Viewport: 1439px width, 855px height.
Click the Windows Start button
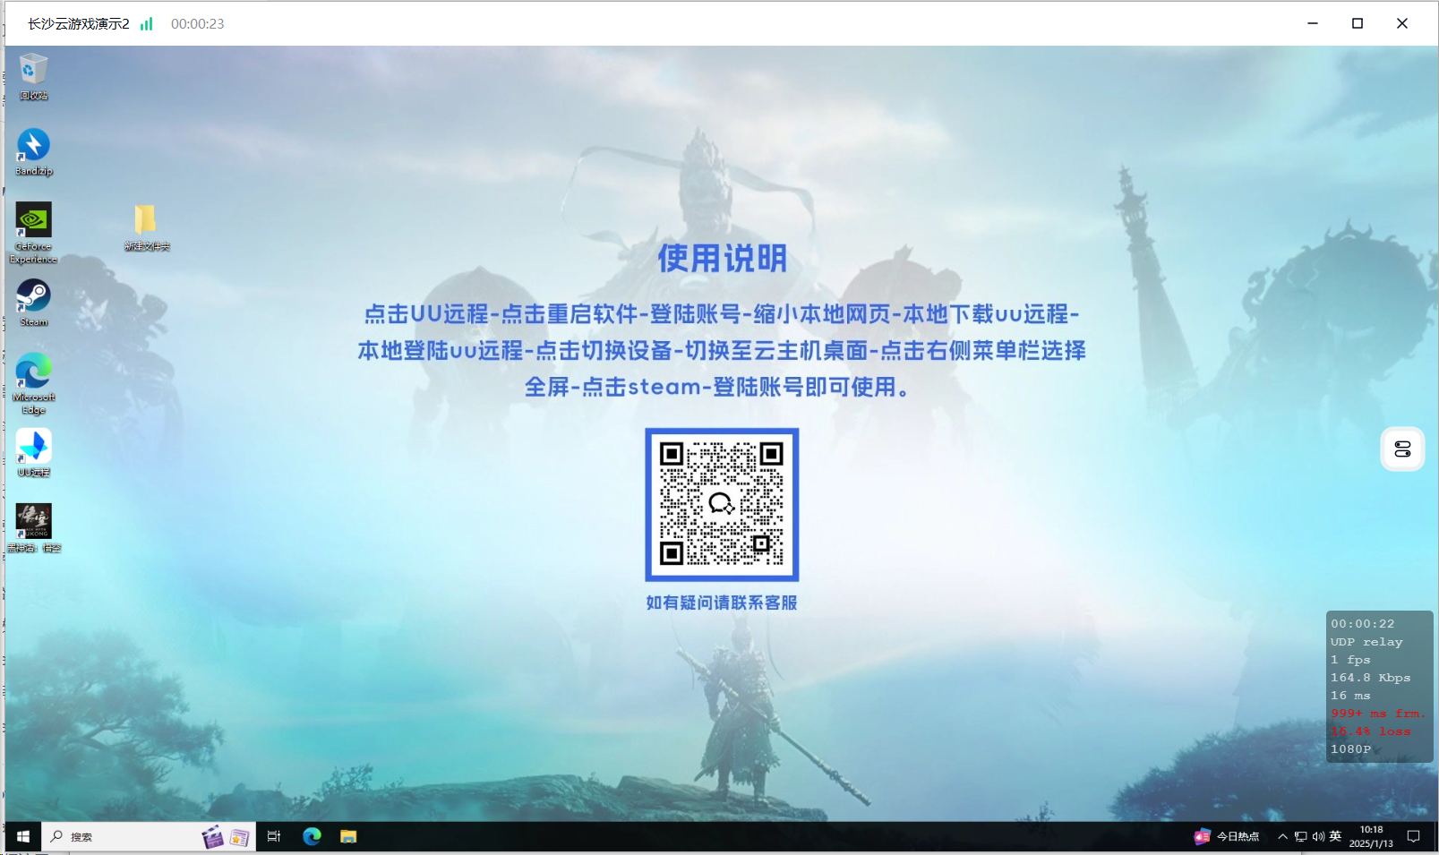(x=23, y=836)
